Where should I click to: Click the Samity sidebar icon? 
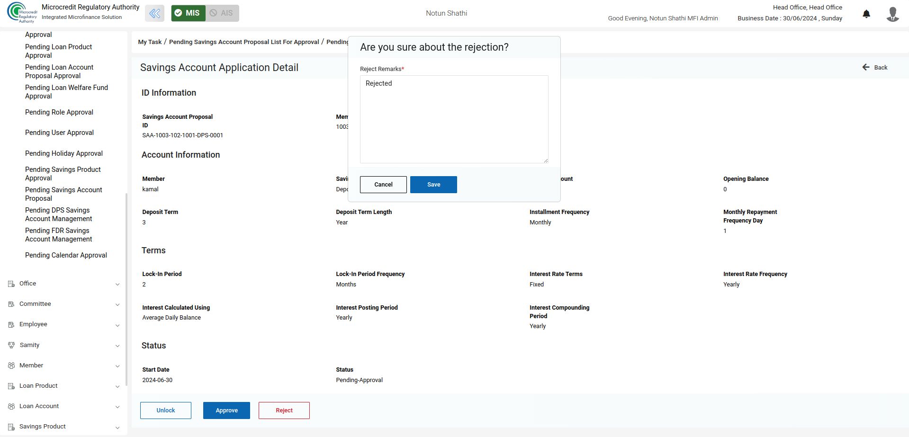tap(11, 345)
